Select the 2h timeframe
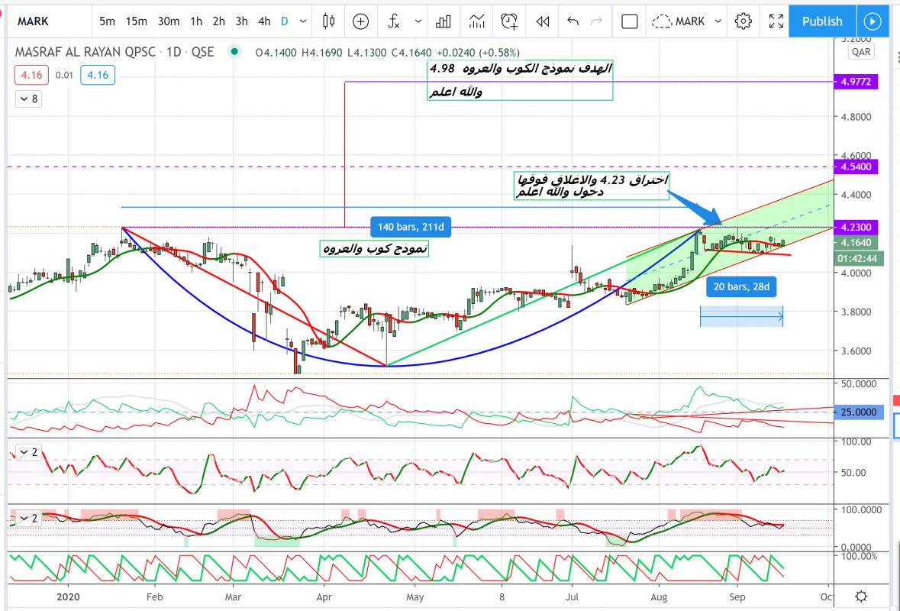Viewport: 900px width, 611px height. click(218, 21)
